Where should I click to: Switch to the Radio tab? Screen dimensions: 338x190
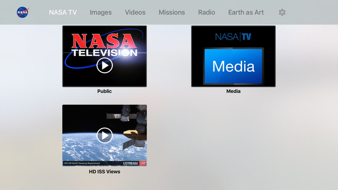coord(206,12)
